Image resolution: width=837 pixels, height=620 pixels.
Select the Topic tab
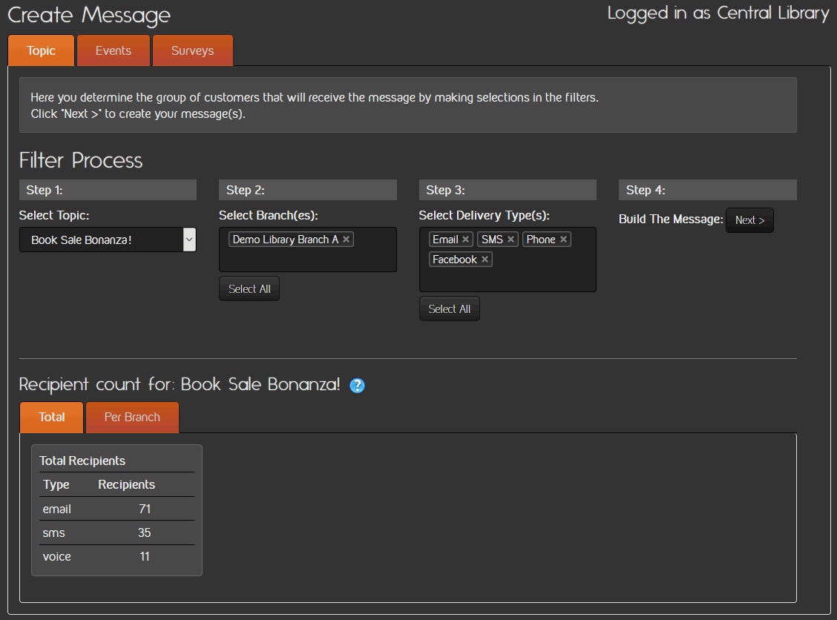pos(42,51)
